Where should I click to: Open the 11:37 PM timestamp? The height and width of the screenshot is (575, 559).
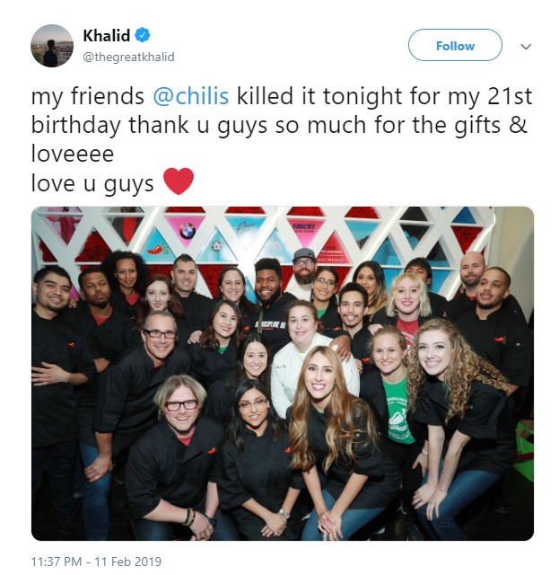tap(57, 561)
